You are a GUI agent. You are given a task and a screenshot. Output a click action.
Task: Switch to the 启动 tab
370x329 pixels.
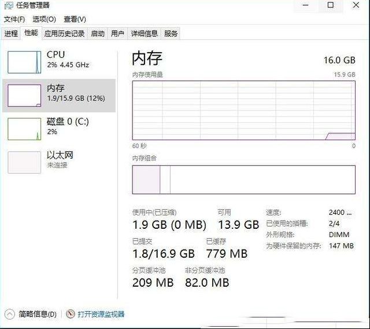click(98, 34)
